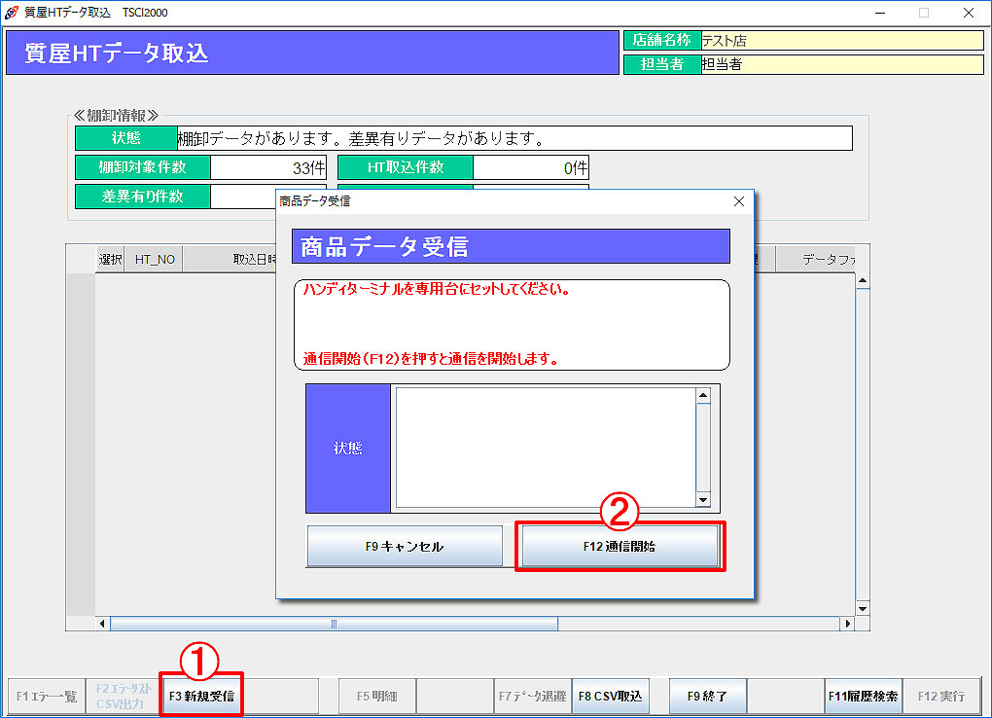This screenshot has width=992, height=718.
Task: Click the app icon in title bar
Action: [x=12, y=12]
